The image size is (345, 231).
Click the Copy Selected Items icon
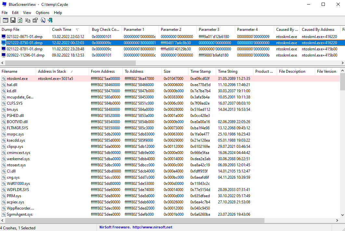point(28,20)
